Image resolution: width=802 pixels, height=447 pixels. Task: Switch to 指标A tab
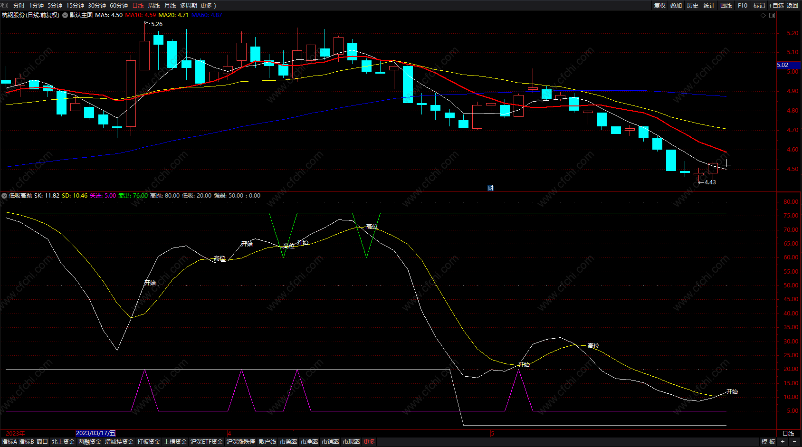click(10, 442)
